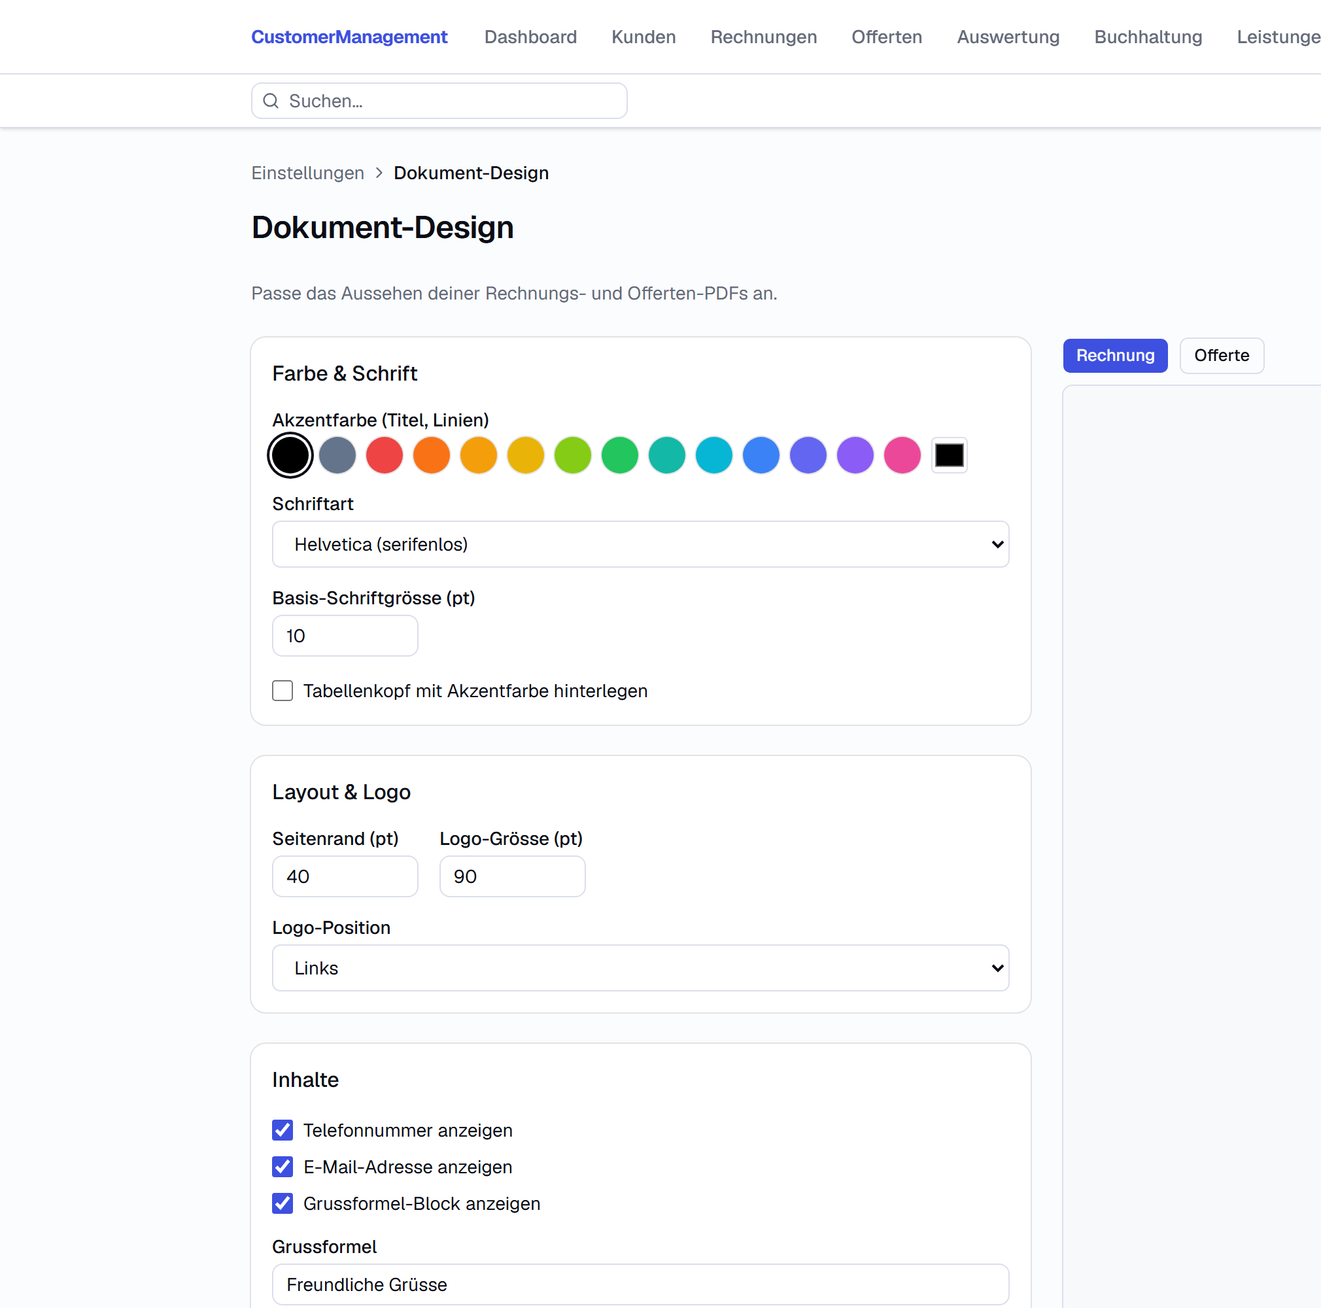Viewport: 1321px width, 1308px height.
Task: Click the Grussformel text field
Action: click(x=641, y=1284)
